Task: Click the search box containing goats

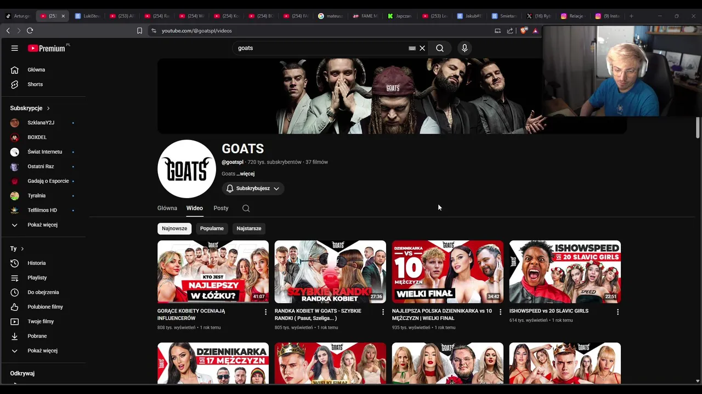Action: pos(321,48)
